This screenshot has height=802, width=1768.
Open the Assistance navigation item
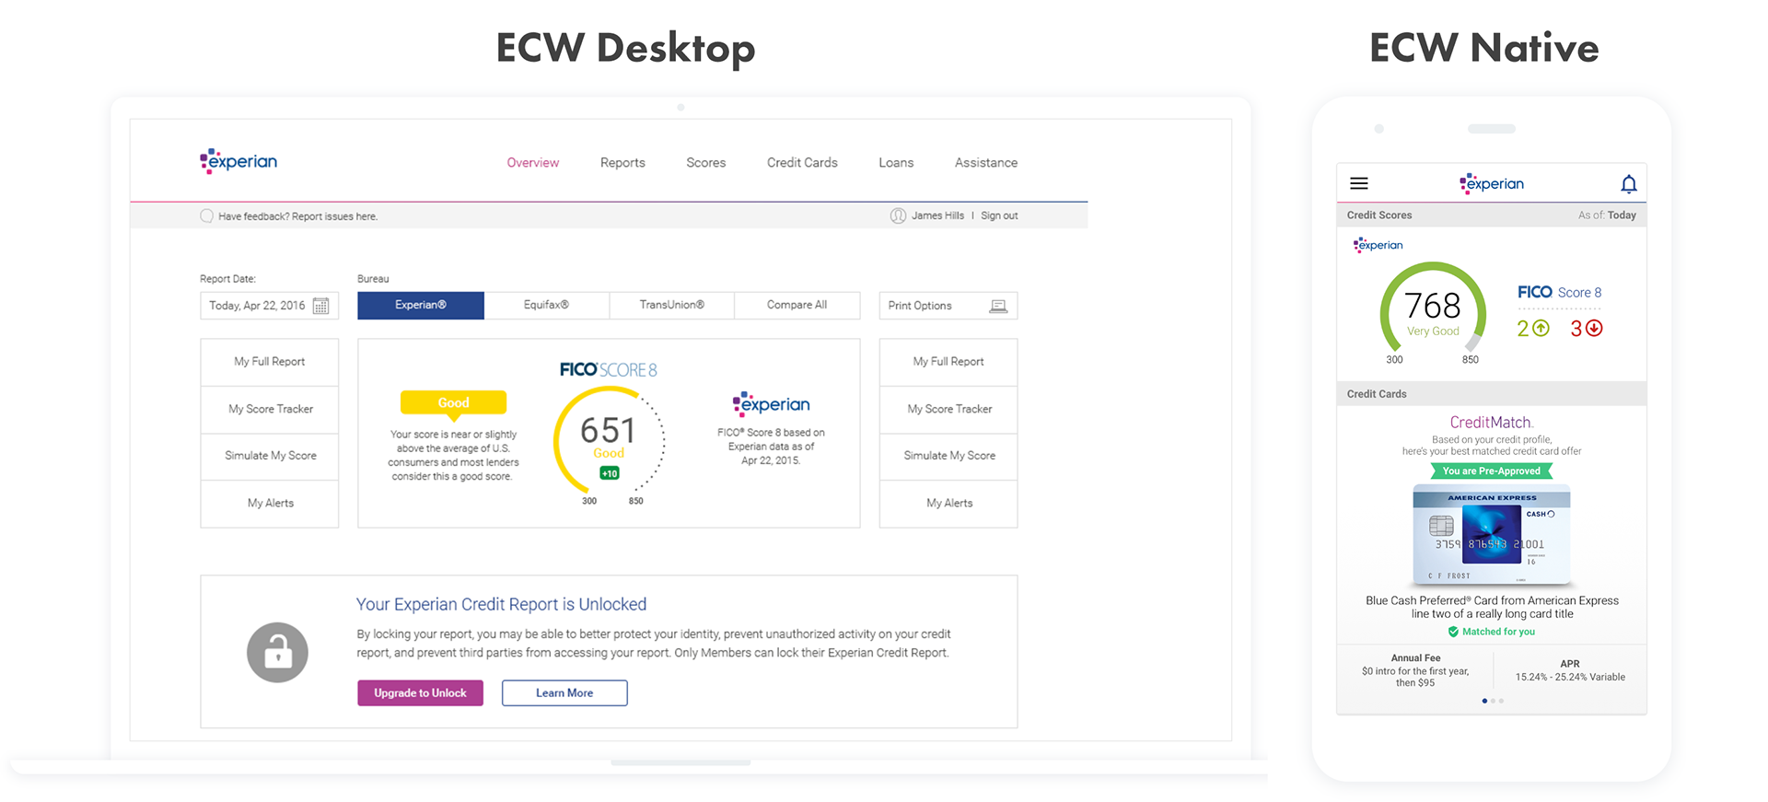point(985,162)
